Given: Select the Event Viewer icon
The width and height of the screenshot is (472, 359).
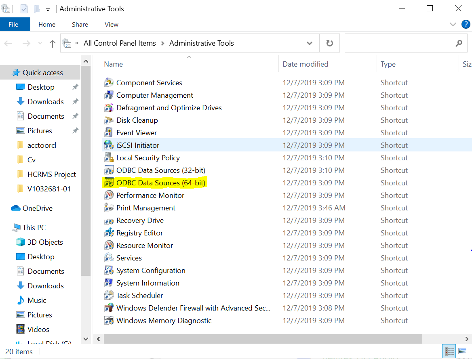Looking at the screenshot, I should coord(109,133).
